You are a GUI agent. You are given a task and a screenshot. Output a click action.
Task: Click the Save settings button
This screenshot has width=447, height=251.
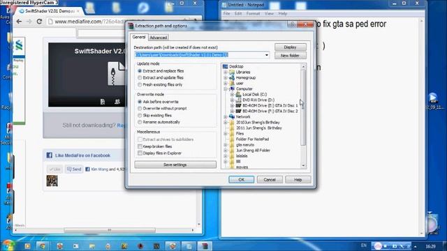point(175,165)
